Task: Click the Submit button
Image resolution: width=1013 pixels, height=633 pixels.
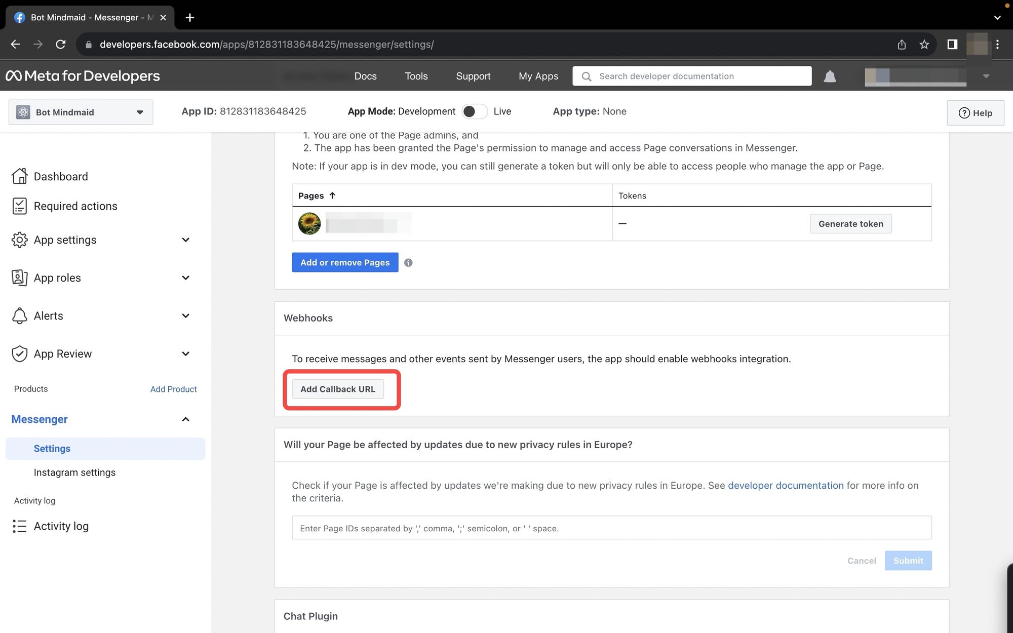Action: (x=908, y=561)
